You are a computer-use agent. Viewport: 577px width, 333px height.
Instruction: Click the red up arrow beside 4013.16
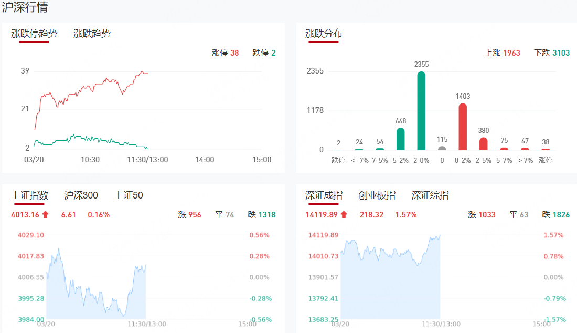coord(45,214)
